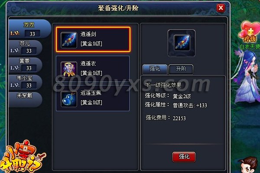Select character 双双 in the sidebar
The height and width of the screenshot is (173, 260).
coord(29,29)
